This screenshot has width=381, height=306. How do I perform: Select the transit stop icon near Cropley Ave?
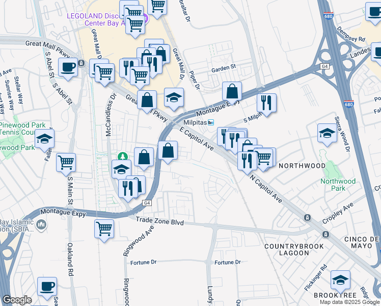click(307, 218)
